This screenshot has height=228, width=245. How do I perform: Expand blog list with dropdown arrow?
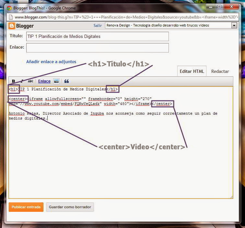click(x=234, y=26)
